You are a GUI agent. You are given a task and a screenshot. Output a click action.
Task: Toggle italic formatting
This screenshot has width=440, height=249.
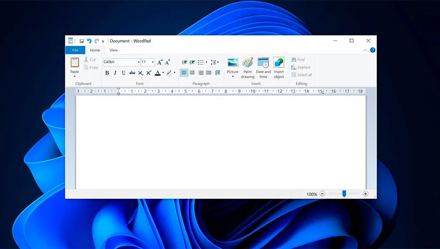[115, 73]
